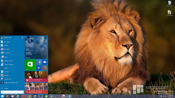Open Snipping Tool from Start menu
The height and width of the screenshot is (98, 175).
[12, 79]
